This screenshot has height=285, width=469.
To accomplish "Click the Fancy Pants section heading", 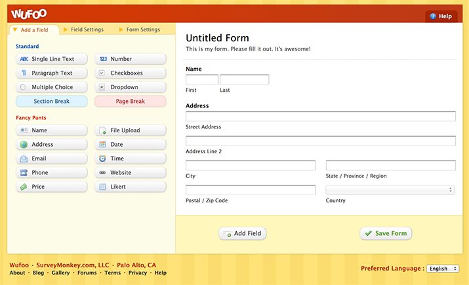I will [31, 118].
